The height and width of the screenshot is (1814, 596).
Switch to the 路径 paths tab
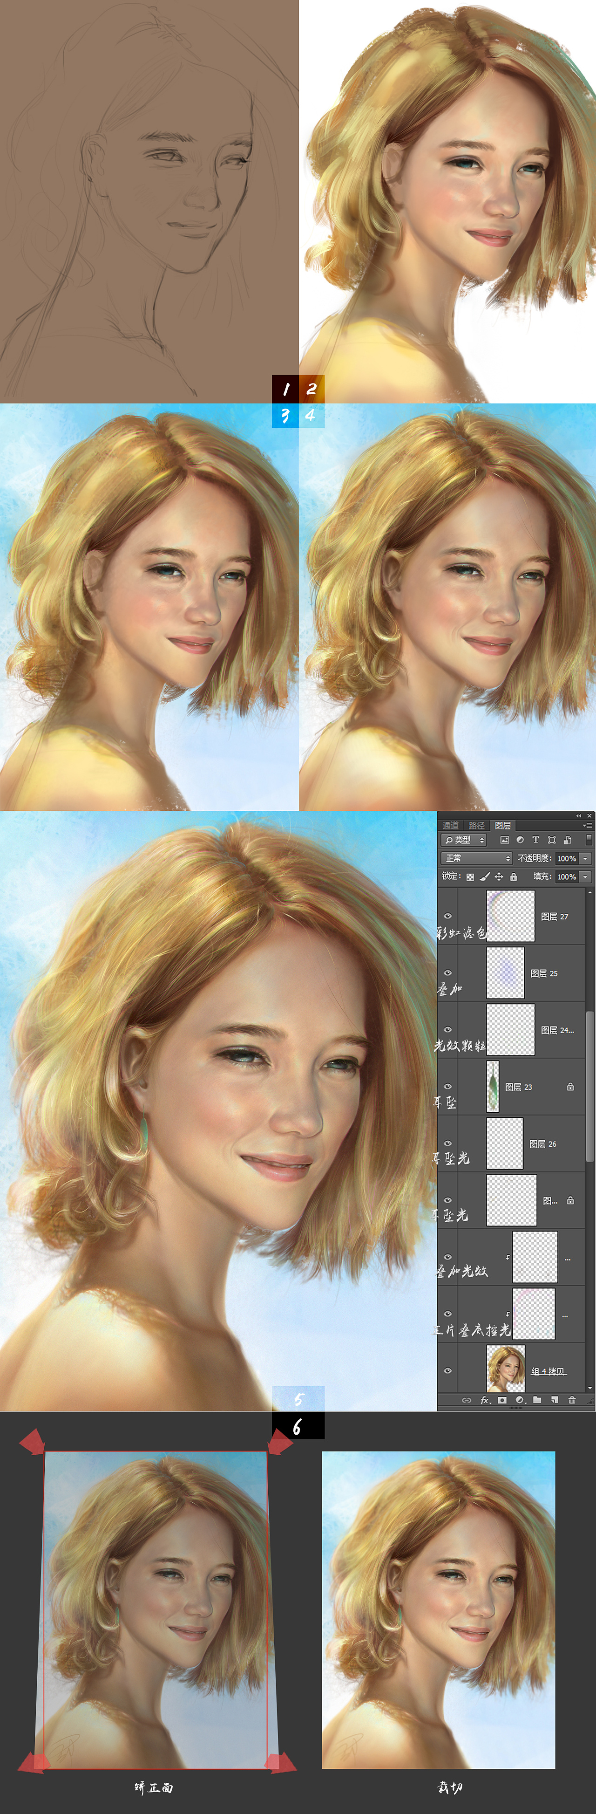(476, 825)
